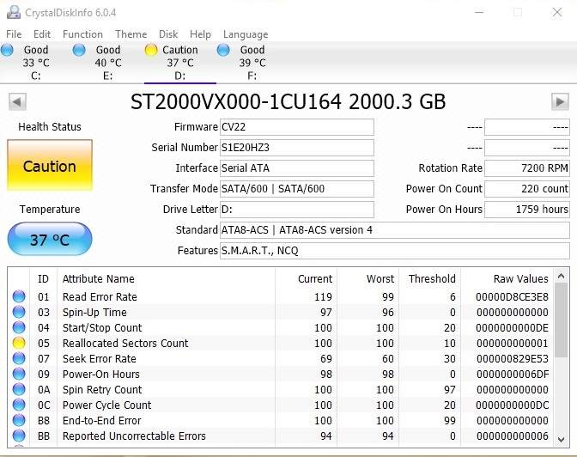Click status orb for End-to-End Error
Screen dimensions: 577x457
[19, 420]
